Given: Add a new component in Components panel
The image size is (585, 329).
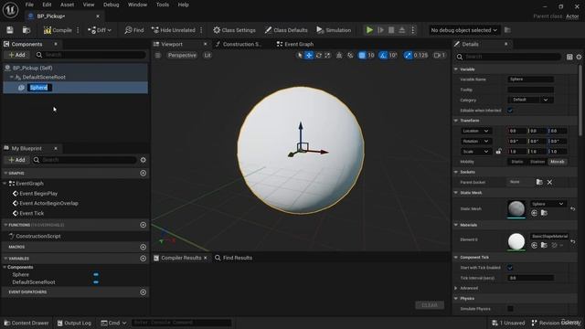Looking at the screenshot, I should tap(16, 55).
